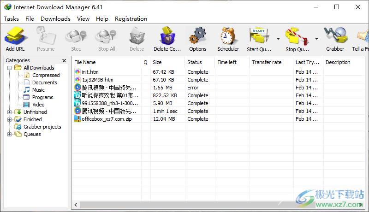Open the View menu
This screenshot has height=212, width=369.
83,19
